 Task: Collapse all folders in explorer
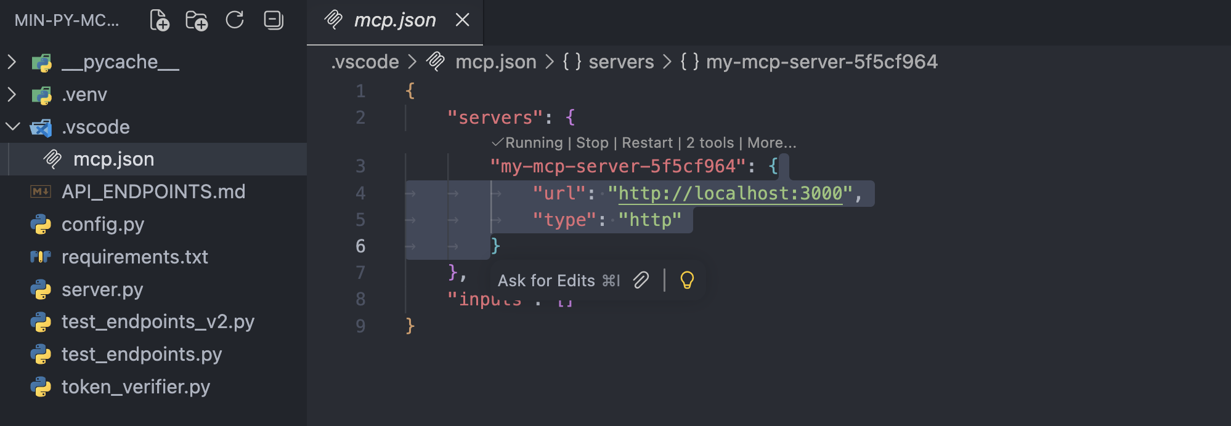pos(273,20)
